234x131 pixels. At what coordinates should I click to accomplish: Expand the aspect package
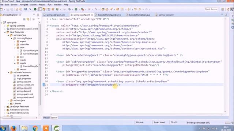15,41
